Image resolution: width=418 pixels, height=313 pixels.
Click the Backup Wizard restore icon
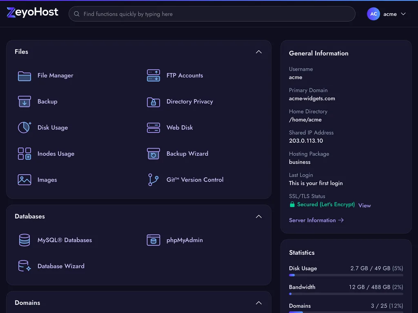click(153, 154)
